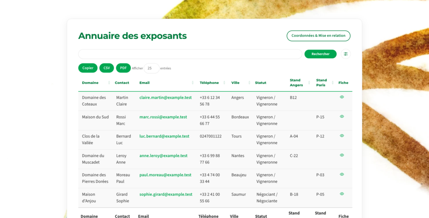This screenshot has width=429, height=218.
Task: Open luc.bernard@example.test email link
Action: tap(164, 136)
